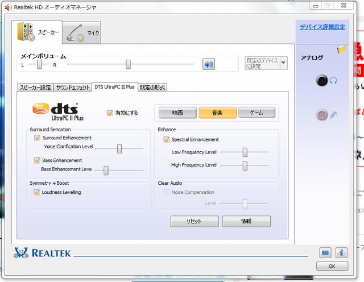This screenshot has height=282, width=364.
Task: Click the battery power management icon
Action: click(x=325, y=253)
